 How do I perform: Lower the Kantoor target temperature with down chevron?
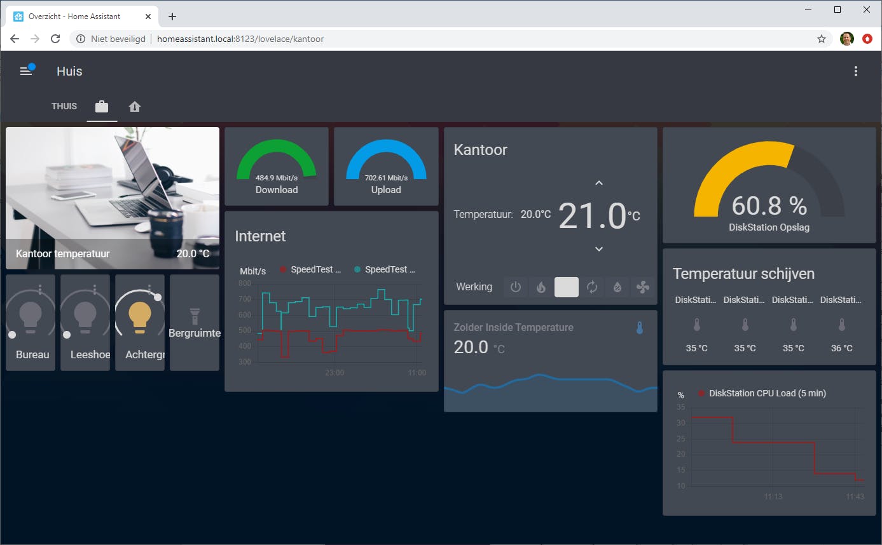pyautogui.click(x=598, y=249)
